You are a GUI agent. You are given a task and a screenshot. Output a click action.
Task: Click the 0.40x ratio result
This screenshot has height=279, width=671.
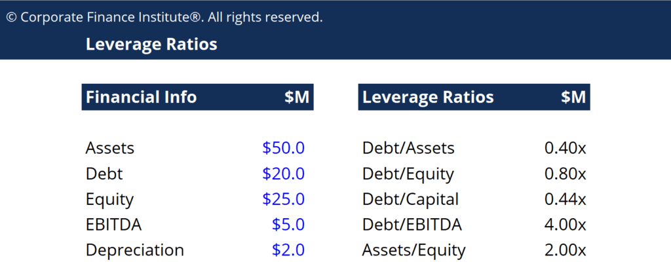click(x=565, y=148)
